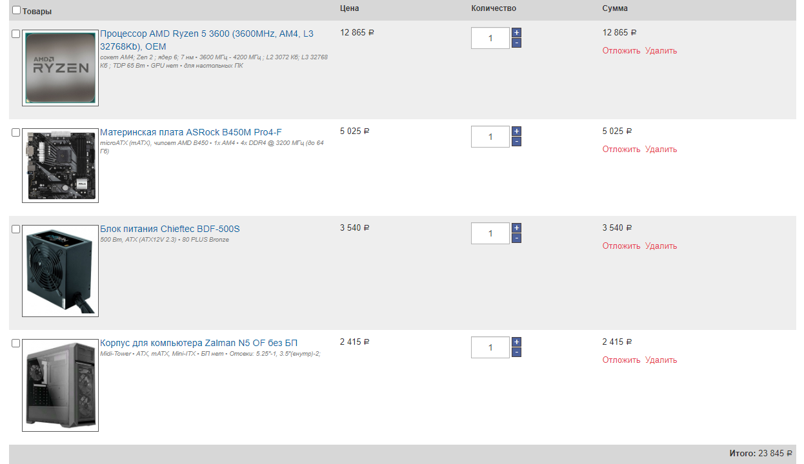Tick the Chieftec BDF-500S checkbox
This screenshot has height=464, width=804.
coord(16,229)
